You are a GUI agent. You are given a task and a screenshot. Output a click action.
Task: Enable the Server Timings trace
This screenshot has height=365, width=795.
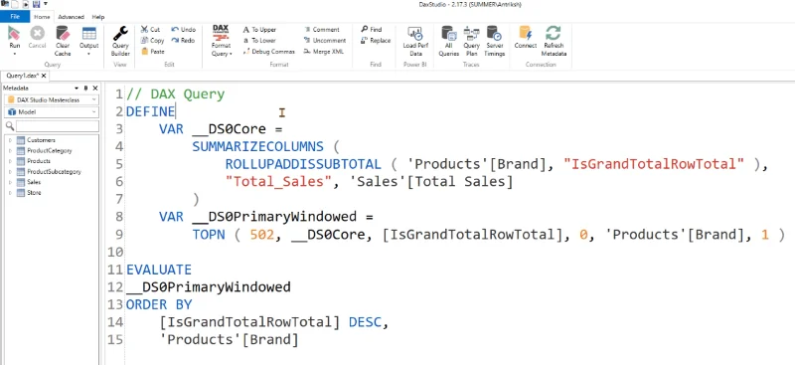click(x=494, y=42)
